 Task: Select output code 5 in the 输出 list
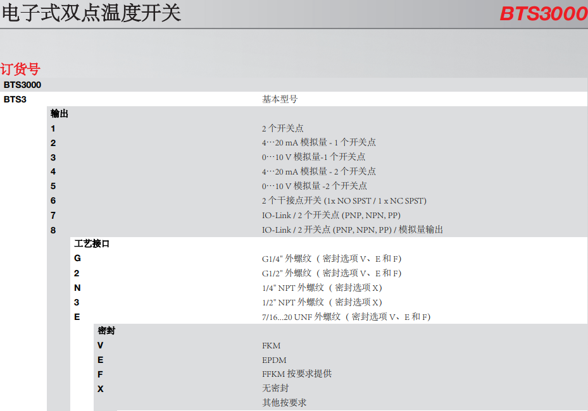tap(53, 186)
